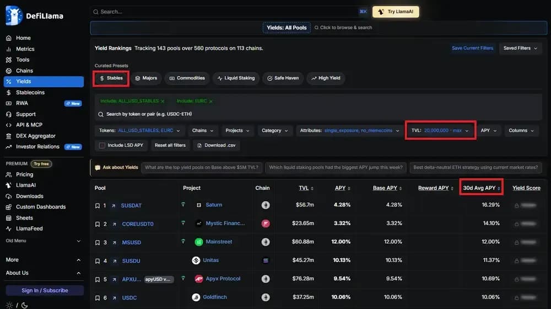The height and width of the screenshot is (309, 551).
Task: Focus the top Search field
Action: coord(229,12)
